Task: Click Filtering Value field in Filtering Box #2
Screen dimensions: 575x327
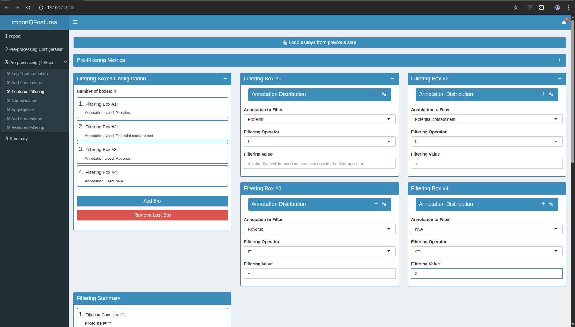Action: coord(487,164)
